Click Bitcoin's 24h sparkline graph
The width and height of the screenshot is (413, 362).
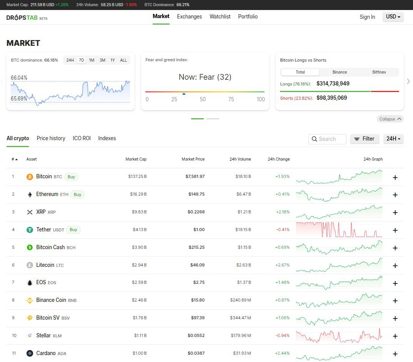click(339, 176)
